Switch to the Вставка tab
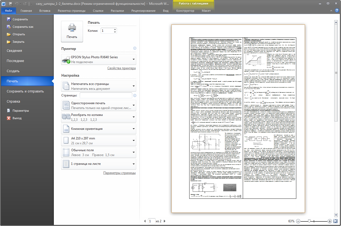Viewport: 341px width, 226px height. [45, 11]
